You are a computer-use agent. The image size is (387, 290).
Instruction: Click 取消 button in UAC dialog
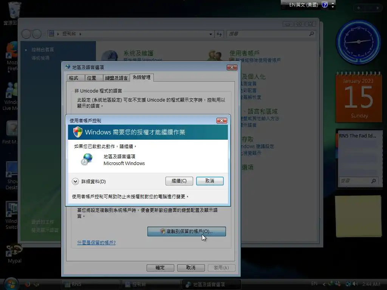coord(210,181)
